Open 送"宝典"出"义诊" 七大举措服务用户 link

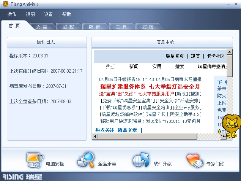tap(137, 94)
